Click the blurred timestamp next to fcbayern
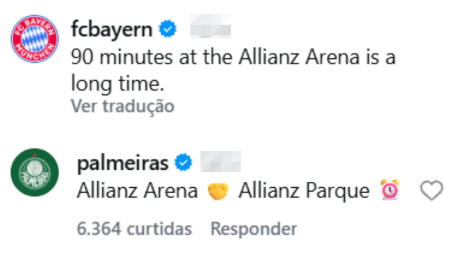Viewport: 453px width, 255px height. click(210, 26)
